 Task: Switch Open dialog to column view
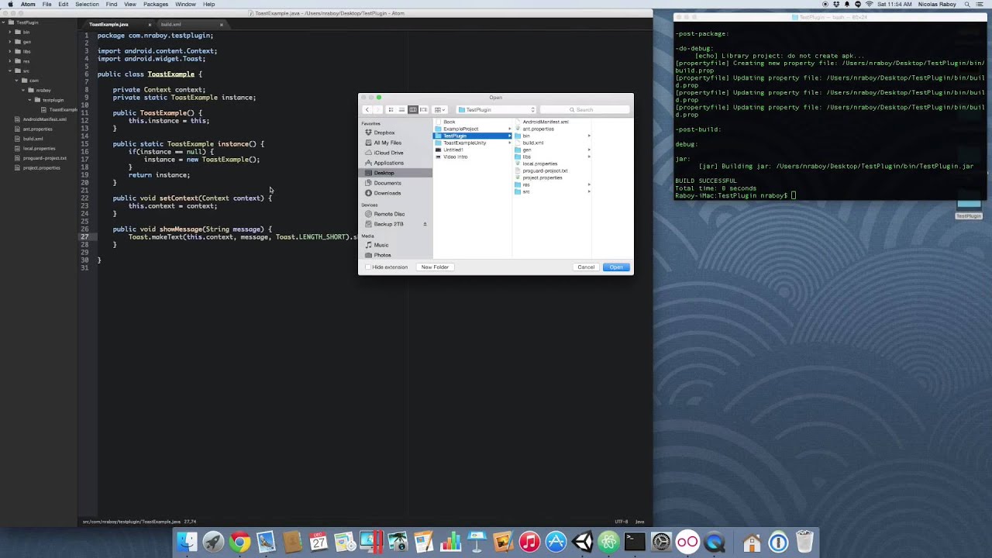(x=412, y=109)
